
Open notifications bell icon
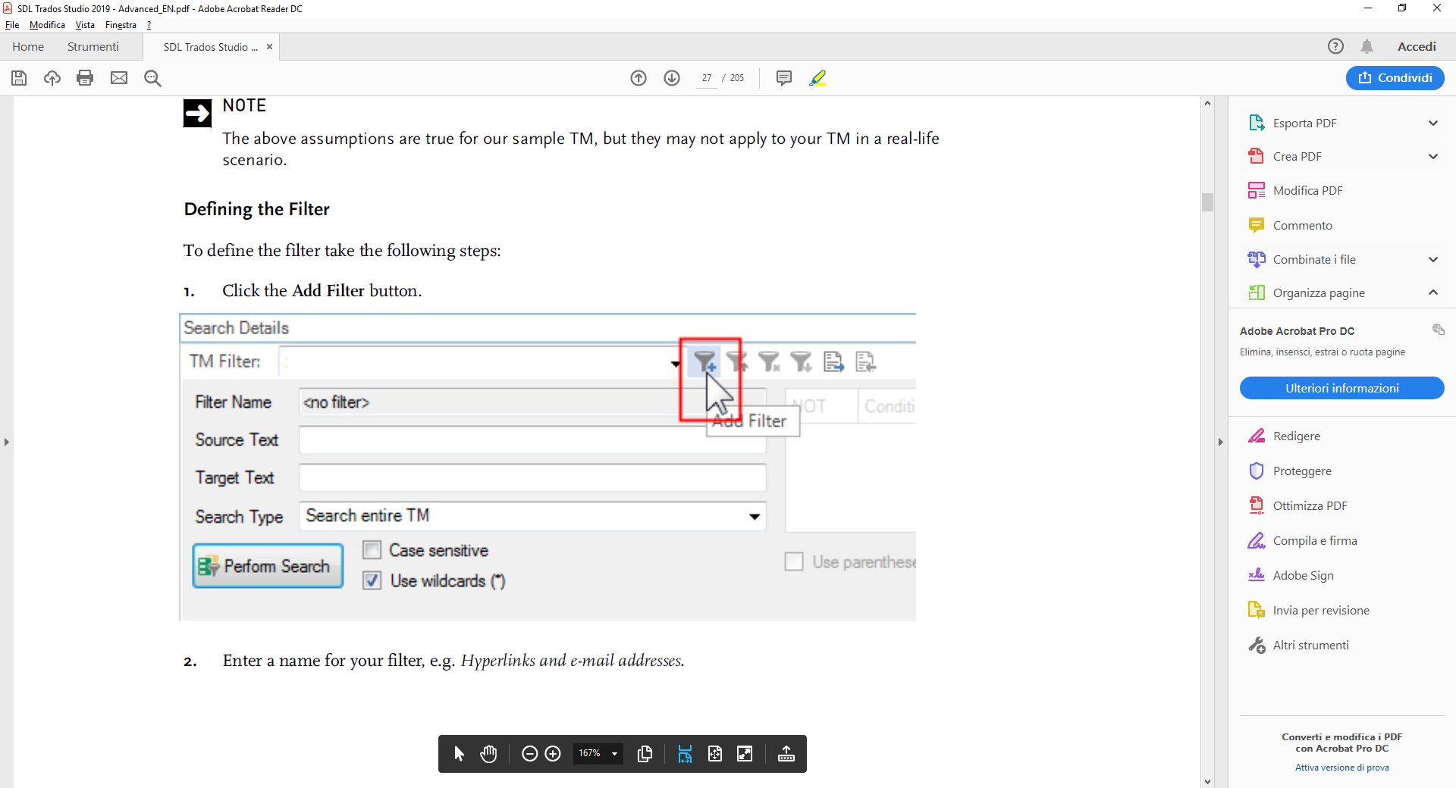pyautogui.click(x=1367, y=46)
